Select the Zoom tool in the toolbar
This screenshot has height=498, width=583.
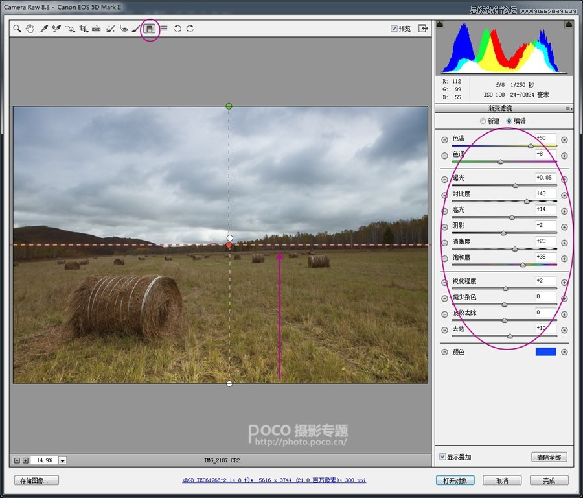pos(17,29)
